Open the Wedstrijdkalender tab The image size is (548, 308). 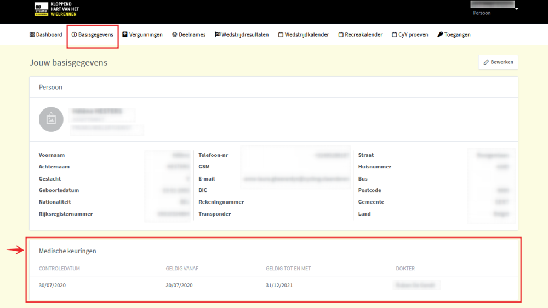click(x=304, y=34)
